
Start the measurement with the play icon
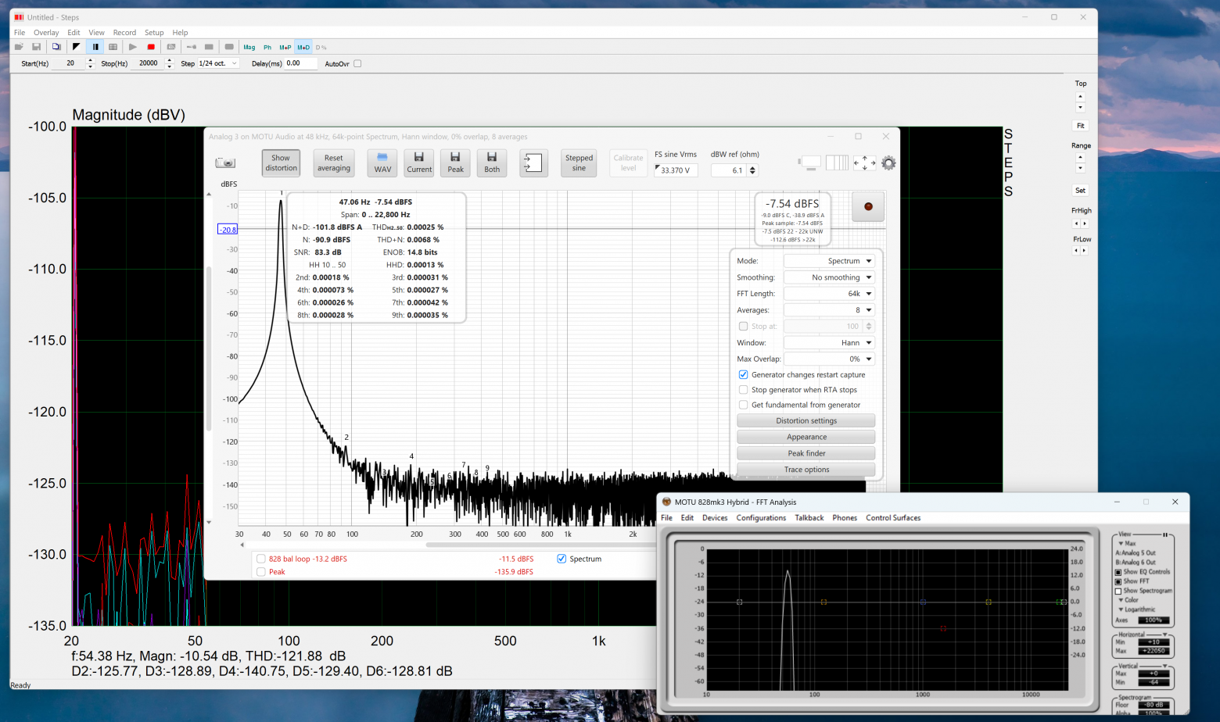pyautogui.click(x=133, y=47)
